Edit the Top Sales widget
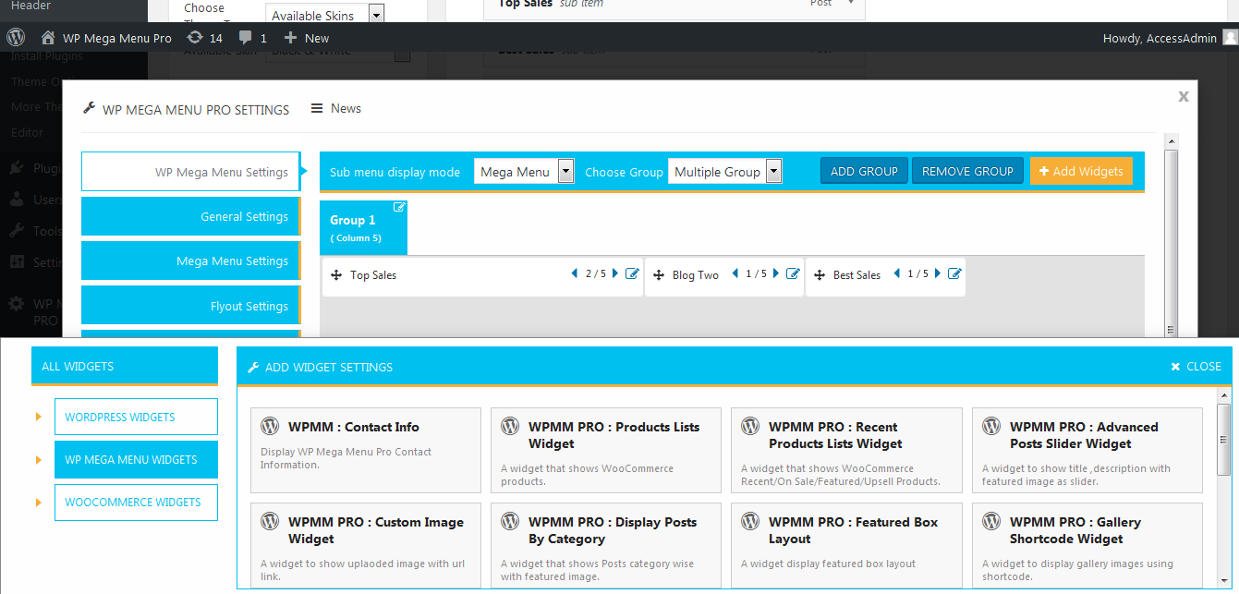This screenshot has height=594, width=1239. [632, 273]
